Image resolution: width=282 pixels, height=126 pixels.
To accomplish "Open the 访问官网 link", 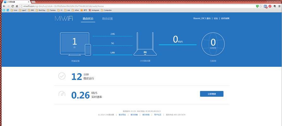I will coord(225,18).
